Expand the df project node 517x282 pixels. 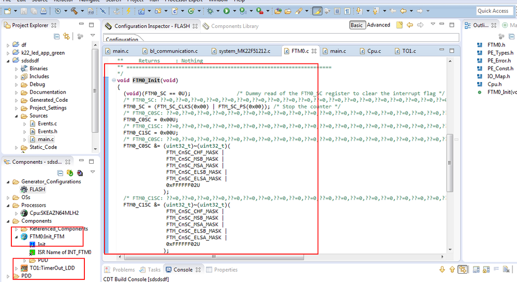coord(8,45)
